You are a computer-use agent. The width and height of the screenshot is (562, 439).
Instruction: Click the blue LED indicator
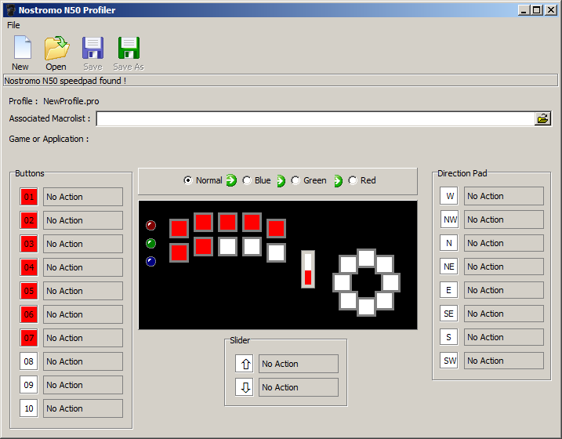(151, 262)
